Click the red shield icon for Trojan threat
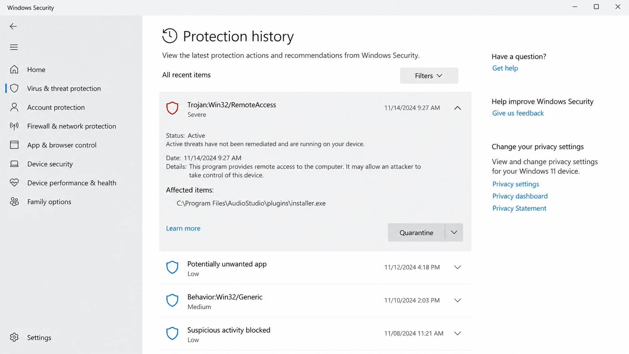The image size is (629, 354). pyautogui.click(x=172, y=108)
